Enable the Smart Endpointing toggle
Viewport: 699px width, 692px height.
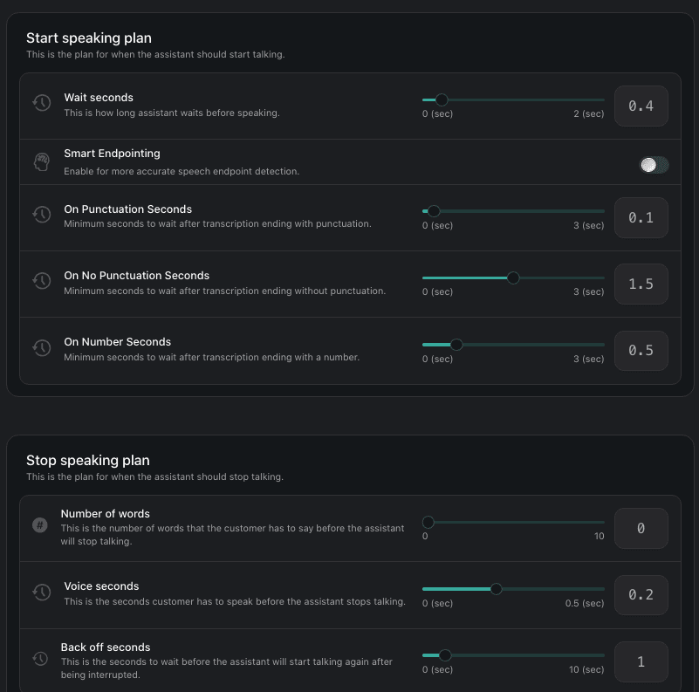pyautogui.click(x=654, y=164)
